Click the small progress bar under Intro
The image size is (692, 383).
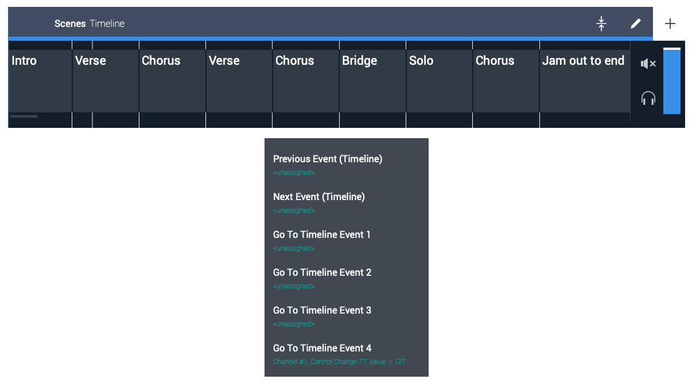(x=24, y=116)
